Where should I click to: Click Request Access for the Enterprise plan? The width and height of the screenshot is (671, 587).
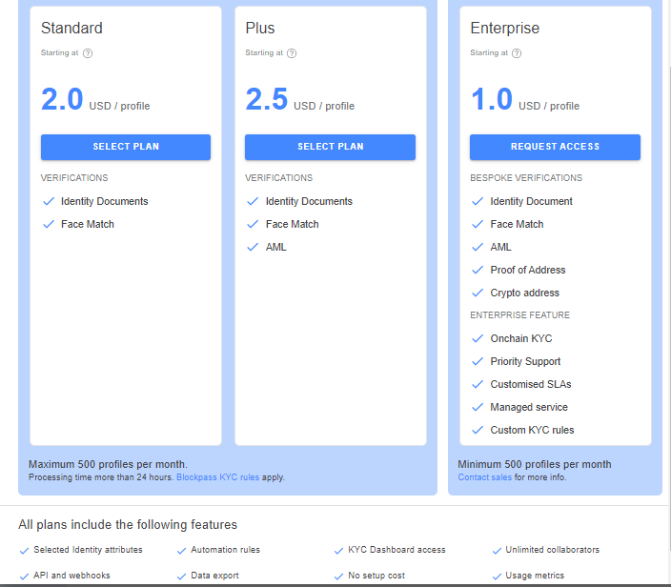click(x=555, y=147)
